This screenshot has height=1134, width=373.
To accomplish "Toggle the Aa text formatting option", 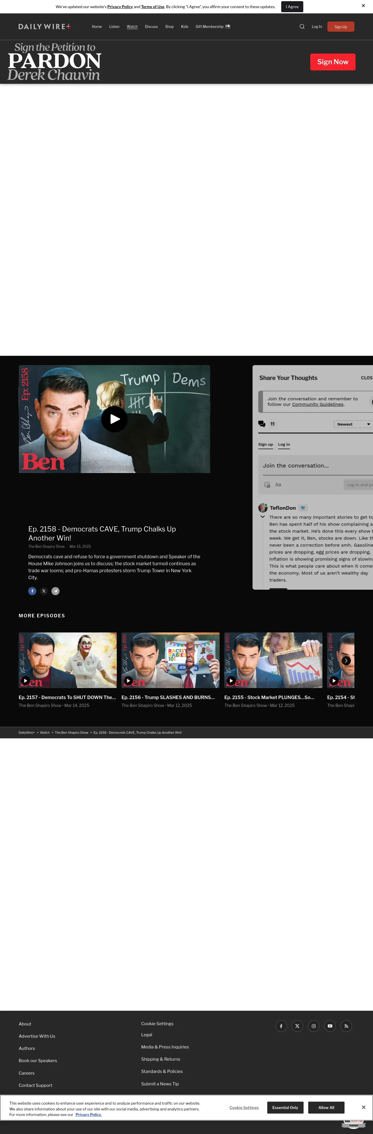I will pyautogui.click(x=278, y=485).
